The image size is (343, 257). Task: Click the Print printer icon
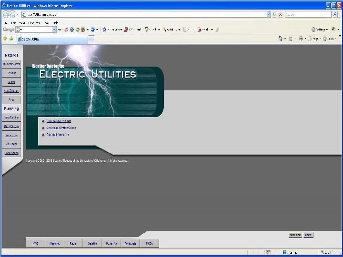pos(301,39)
